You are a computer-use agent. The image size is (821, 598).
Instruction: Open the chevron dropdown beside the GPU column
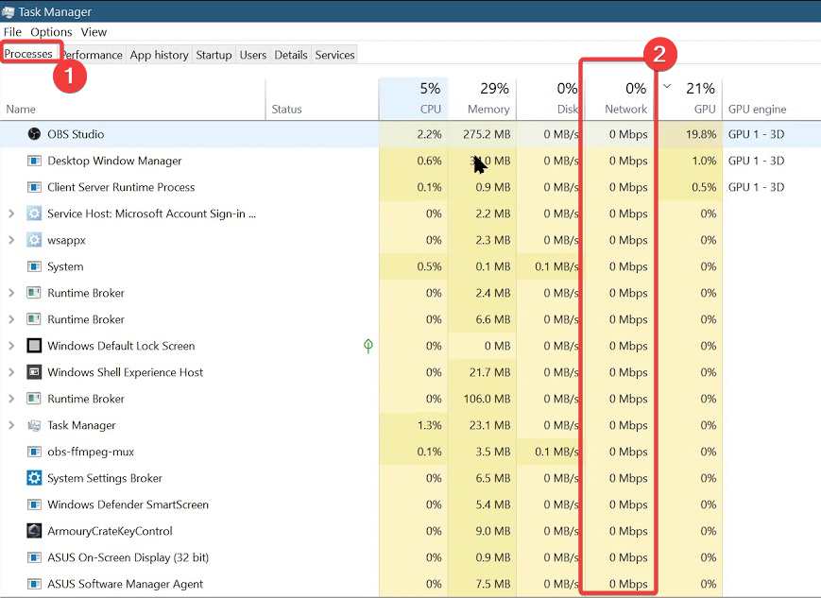point(666,85)
